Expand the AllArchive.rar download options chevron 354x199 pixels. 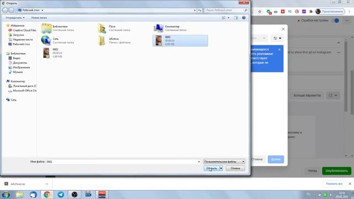47,184
